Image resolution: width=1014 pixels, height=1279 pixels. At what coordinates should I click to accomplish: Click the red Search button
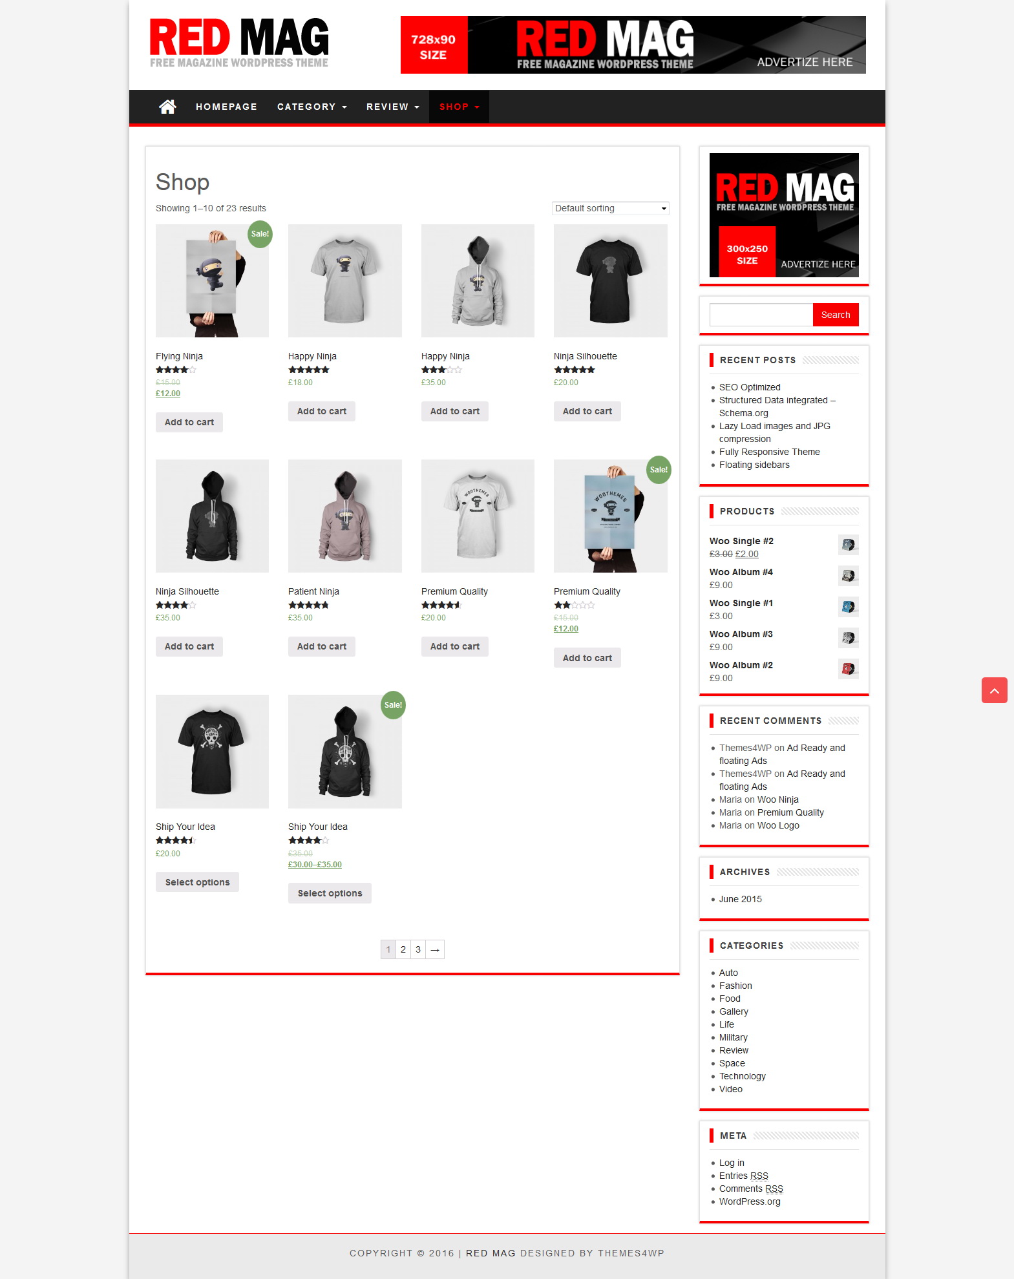click(836, 315)
